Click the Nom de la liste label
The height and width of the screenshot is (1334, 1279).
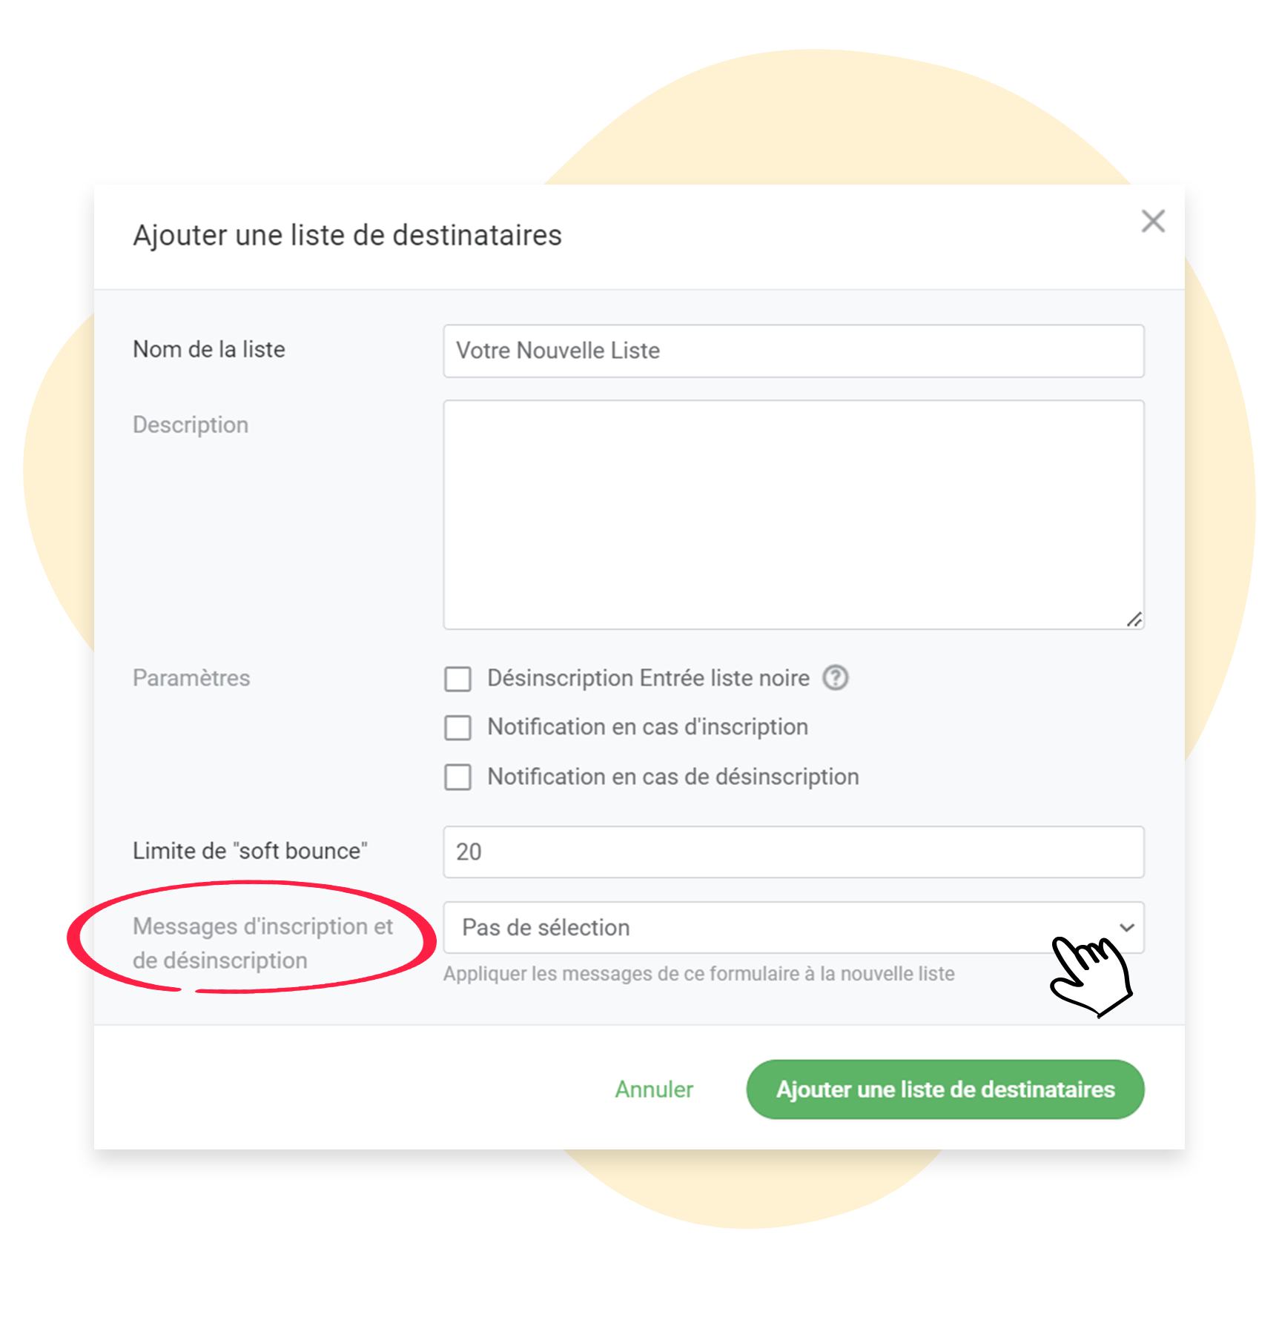[209, 349]
